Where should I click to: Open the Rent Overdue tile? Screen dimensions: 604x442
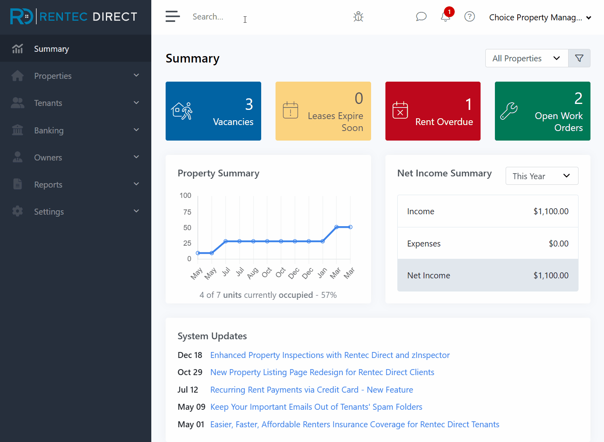pyautogui.click(x=433, y=111)
